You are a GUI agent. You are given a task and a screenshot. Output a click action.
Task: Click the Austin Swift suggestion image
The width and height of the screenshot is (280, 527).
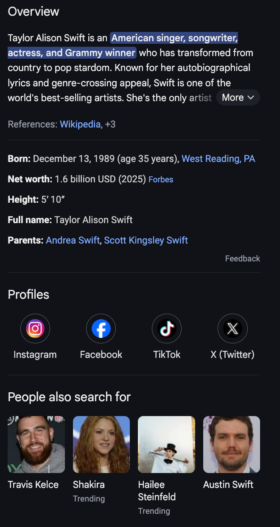[x=231, y=444]
